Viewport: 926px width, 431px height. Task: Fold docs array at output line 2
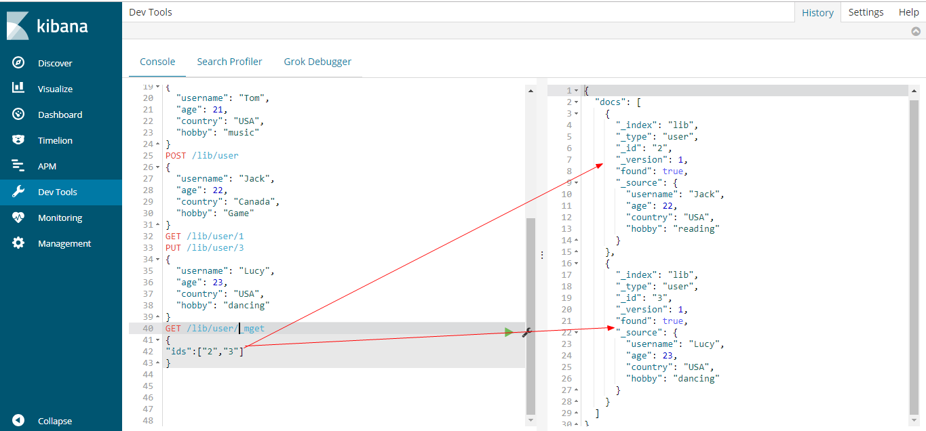577,102
